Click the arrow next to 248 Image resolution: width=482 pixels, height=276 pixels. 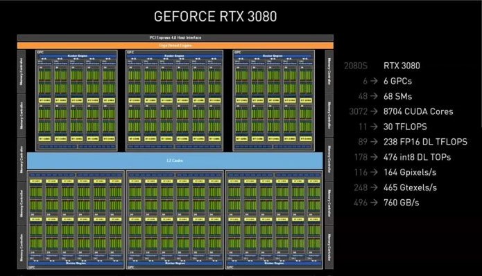tap(374, 187)
